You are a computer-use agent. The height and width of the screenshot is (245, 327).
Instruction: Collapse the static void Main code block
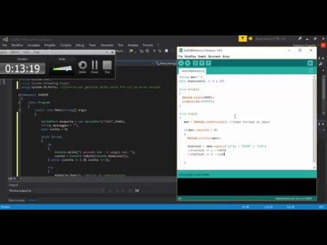[x=20, y=110]
